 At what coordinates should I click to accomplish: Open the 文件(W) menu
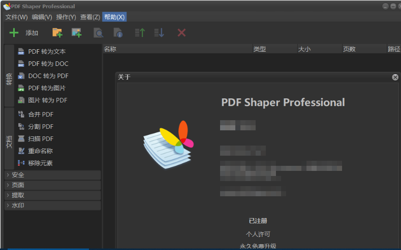tap(16, 17)
